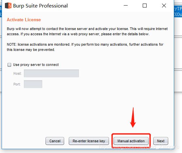The height and width of the screenshot is (153, 182).
Task: Click the 'Burp will now attempt' description text
Action: coord(87,31)
